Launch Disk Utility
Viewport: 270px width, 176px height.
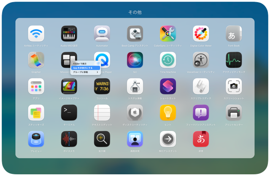click(135, 112)
